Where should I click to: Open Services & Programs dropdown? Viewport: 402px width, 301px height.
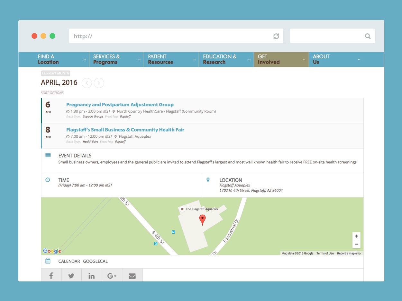tap(116, 59)
